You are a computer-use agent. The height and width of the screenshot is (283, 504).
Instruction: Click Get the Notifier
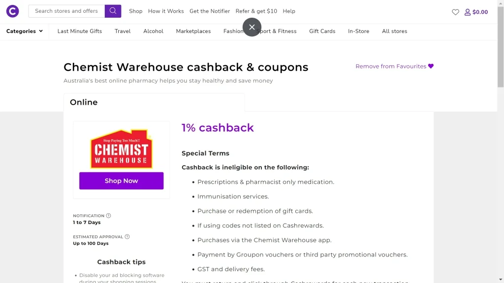[x=210, y=11]
